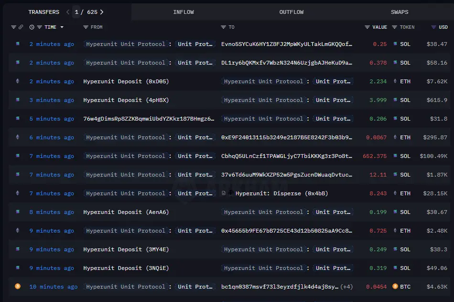Image resolution: width=454 pixels, height=302 pixels.
Task: Click the clock icon beside TIME
Action: pos(32,27)
